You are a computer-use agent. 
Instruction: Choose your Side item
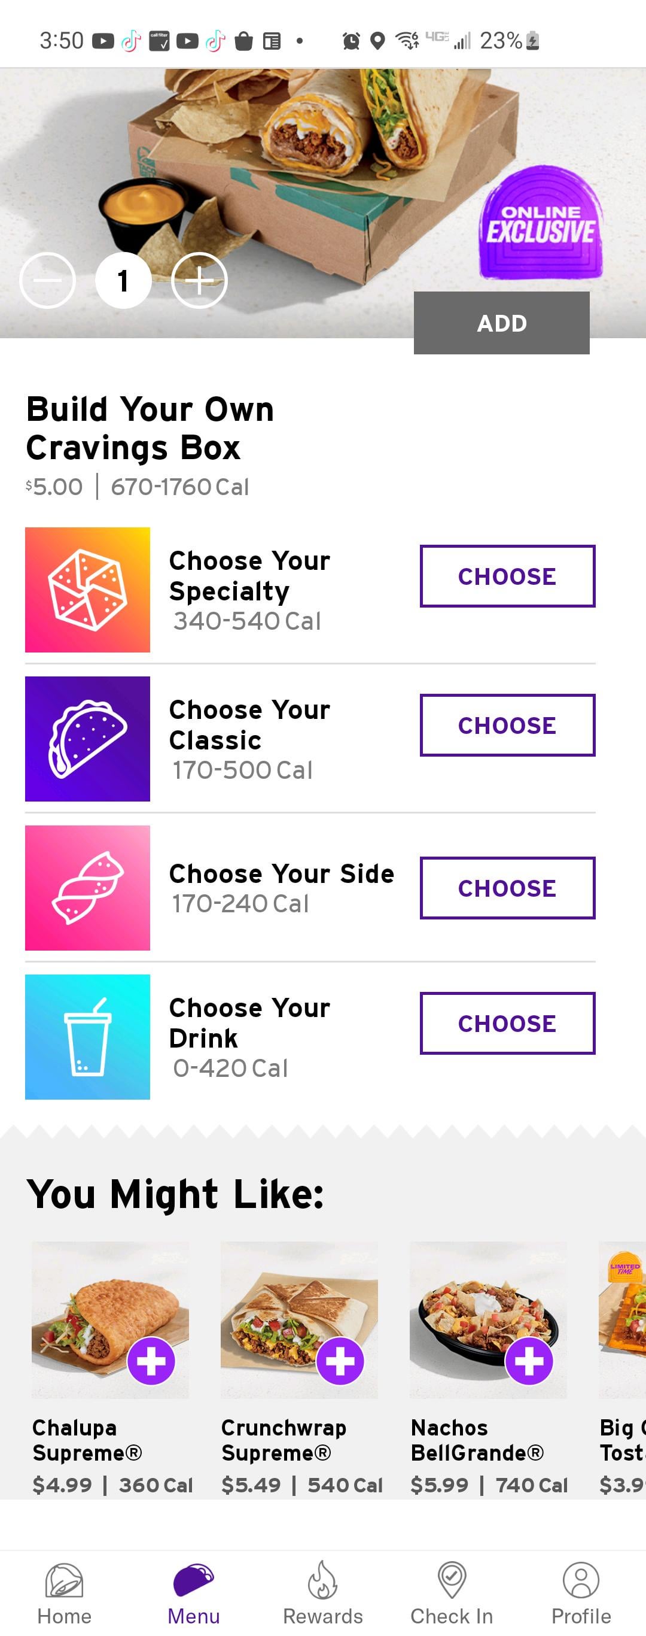tap(507, 888)
